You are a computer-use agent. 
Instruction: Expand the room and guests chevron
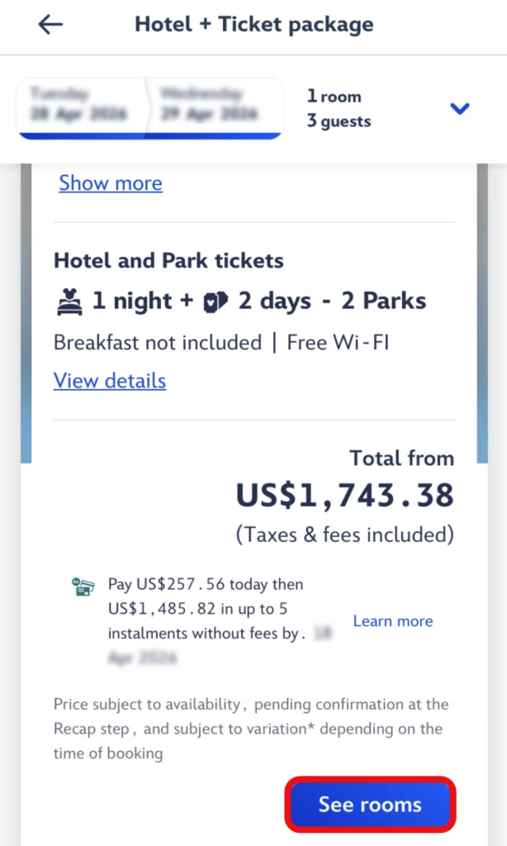tap(460, 108)
